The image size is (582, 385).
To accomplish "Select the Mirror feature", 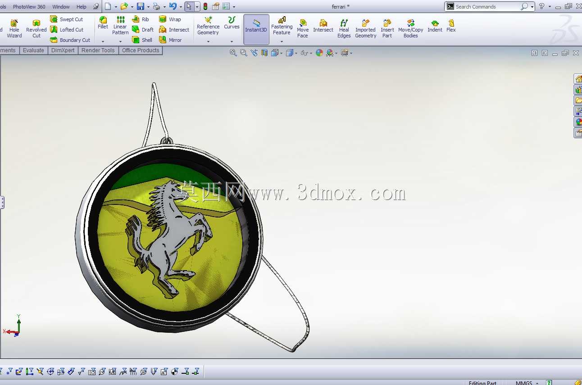I will point(170,40).
